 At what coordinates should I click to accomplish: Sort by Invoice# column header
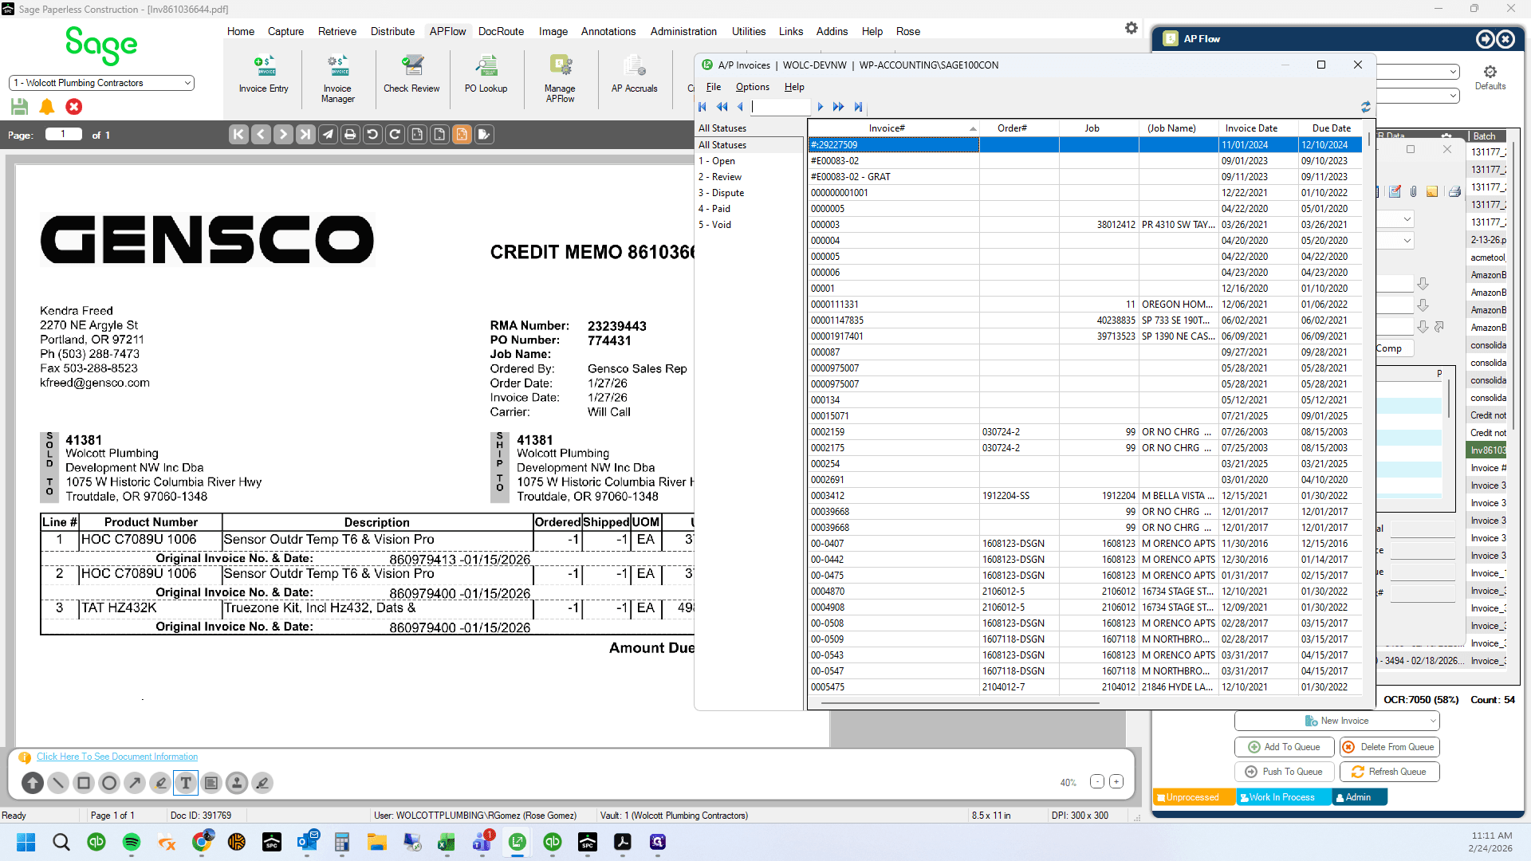893,128
